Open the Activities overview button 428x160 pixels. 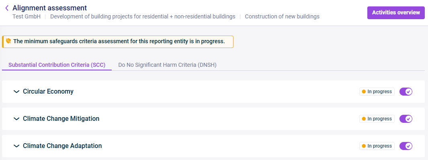point(396,12)
